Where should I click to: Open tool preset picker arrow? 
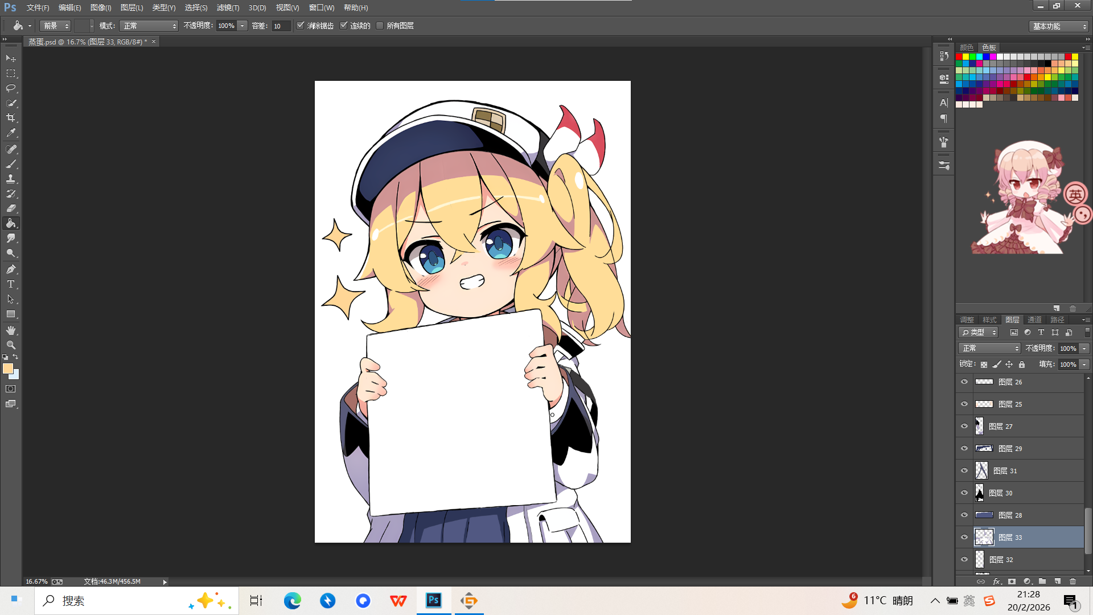[30, 26]
